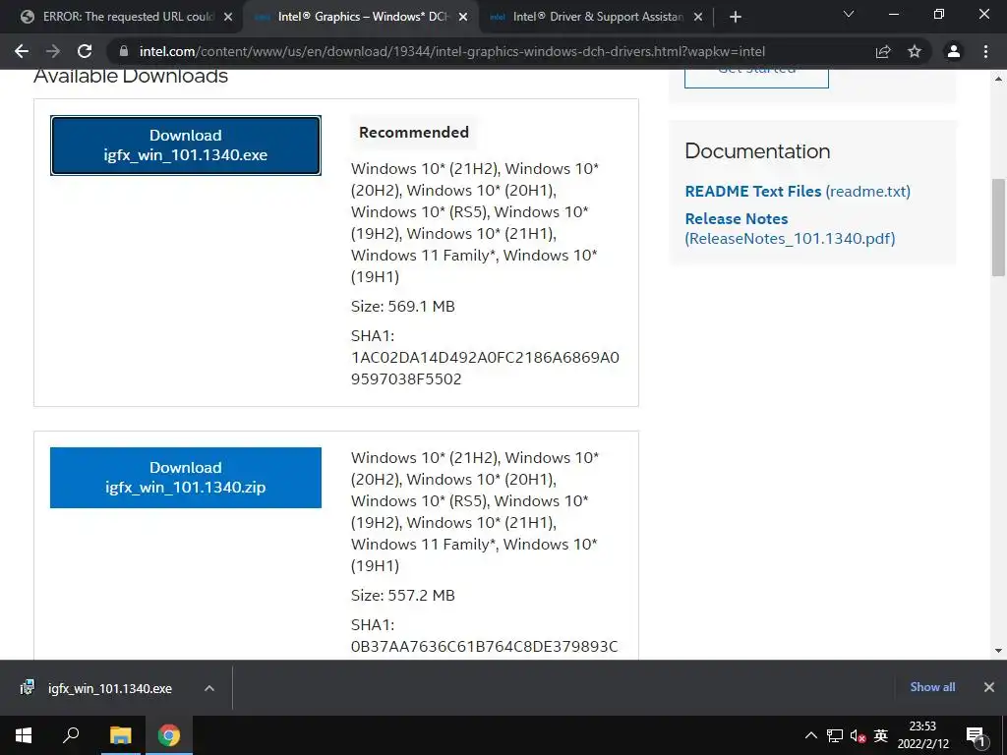Image resolution: width=1007 pixels, height=755 pixels.
Task: Open Release Notes PDF link
Action: coord(790,228)
